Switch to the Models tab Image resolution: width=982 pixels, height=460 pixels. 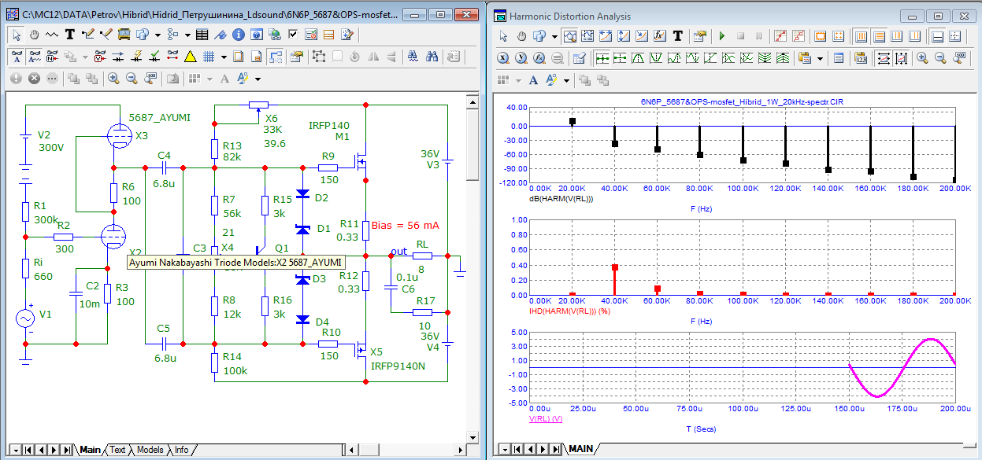150,450
